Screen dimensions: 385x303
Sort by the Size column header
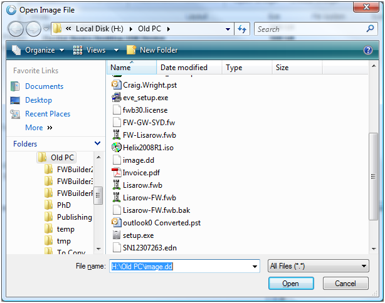[297, 68]
